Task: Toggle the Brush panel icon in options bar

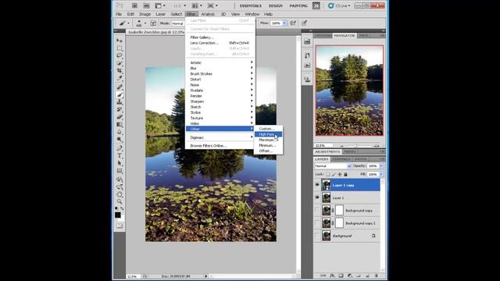Action: click(153, 23)
